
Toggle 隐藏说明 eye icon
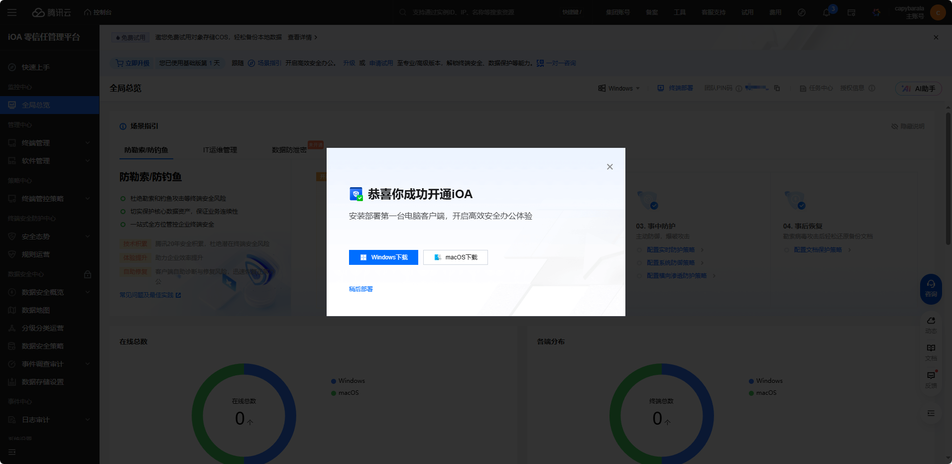[x=894, y=126]
